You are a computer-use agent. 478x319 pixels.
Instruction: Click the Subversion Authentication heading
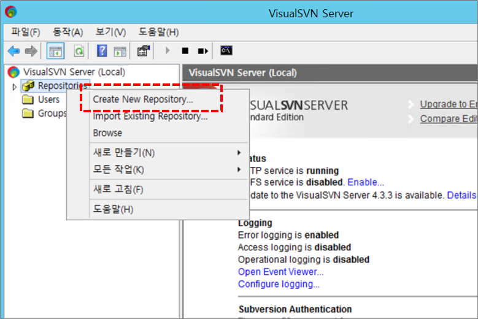(x=295, y=309)
